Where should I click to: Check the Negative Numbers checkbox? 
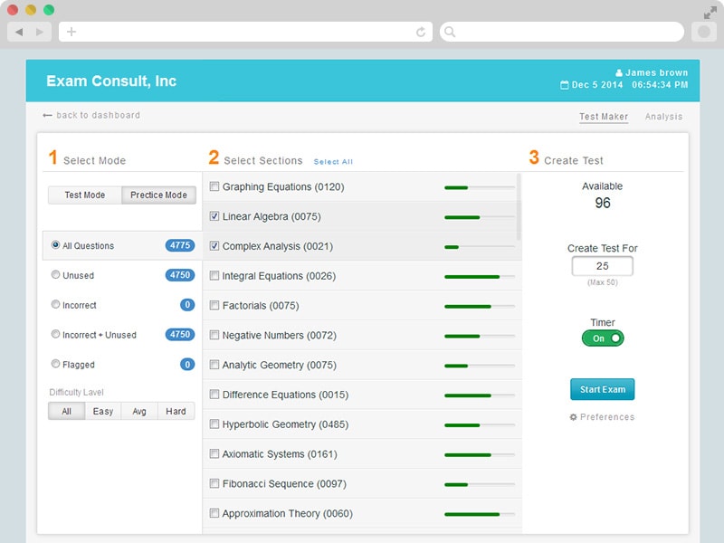214,335
